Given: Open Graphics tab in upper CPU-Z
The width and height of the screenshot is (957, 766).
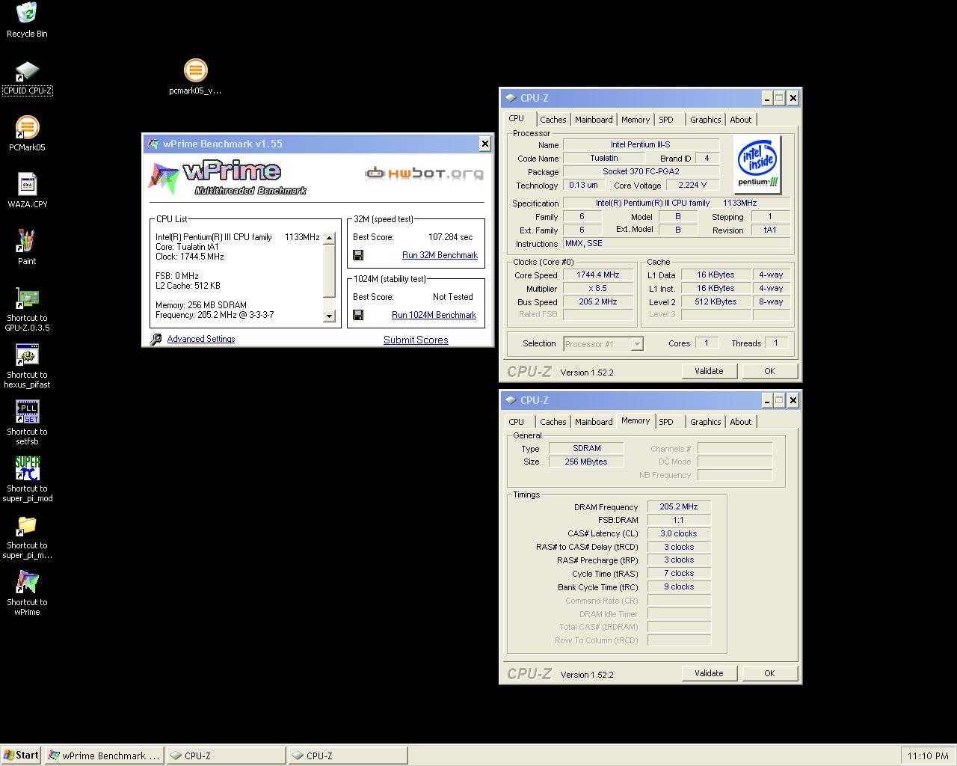Looking at the screenshot, I should (706, 120).
